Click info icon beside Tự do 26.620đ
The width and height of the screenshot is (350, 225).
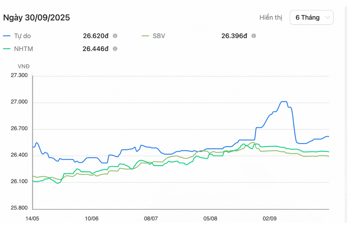[115, 36]
